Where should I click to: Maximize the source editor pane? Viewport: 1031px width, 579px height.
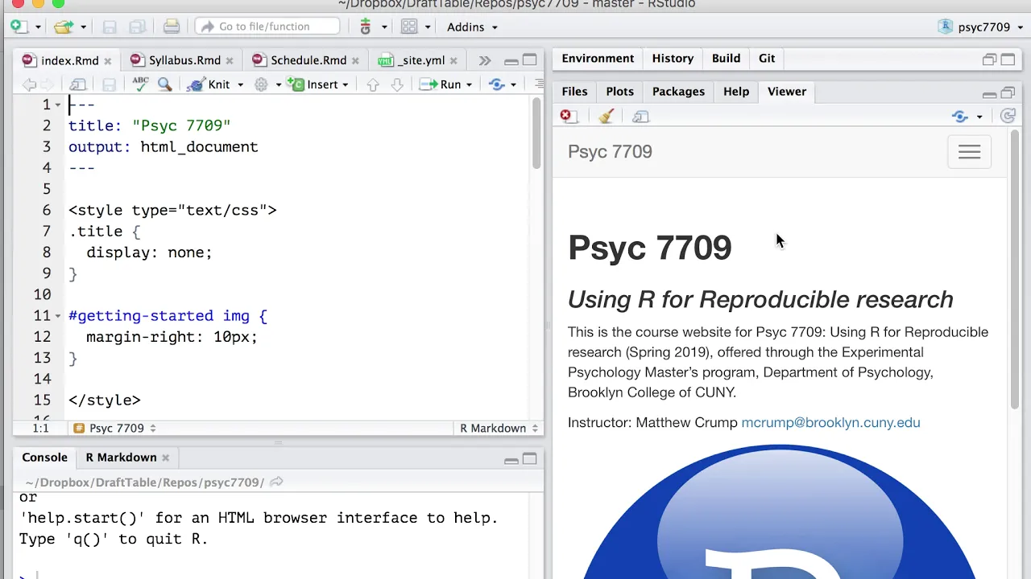click(x=529, y=60)
